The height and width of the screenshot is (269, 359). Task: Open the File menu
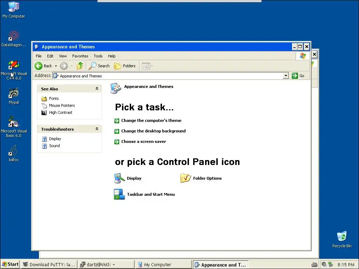(x=39, y=56)
